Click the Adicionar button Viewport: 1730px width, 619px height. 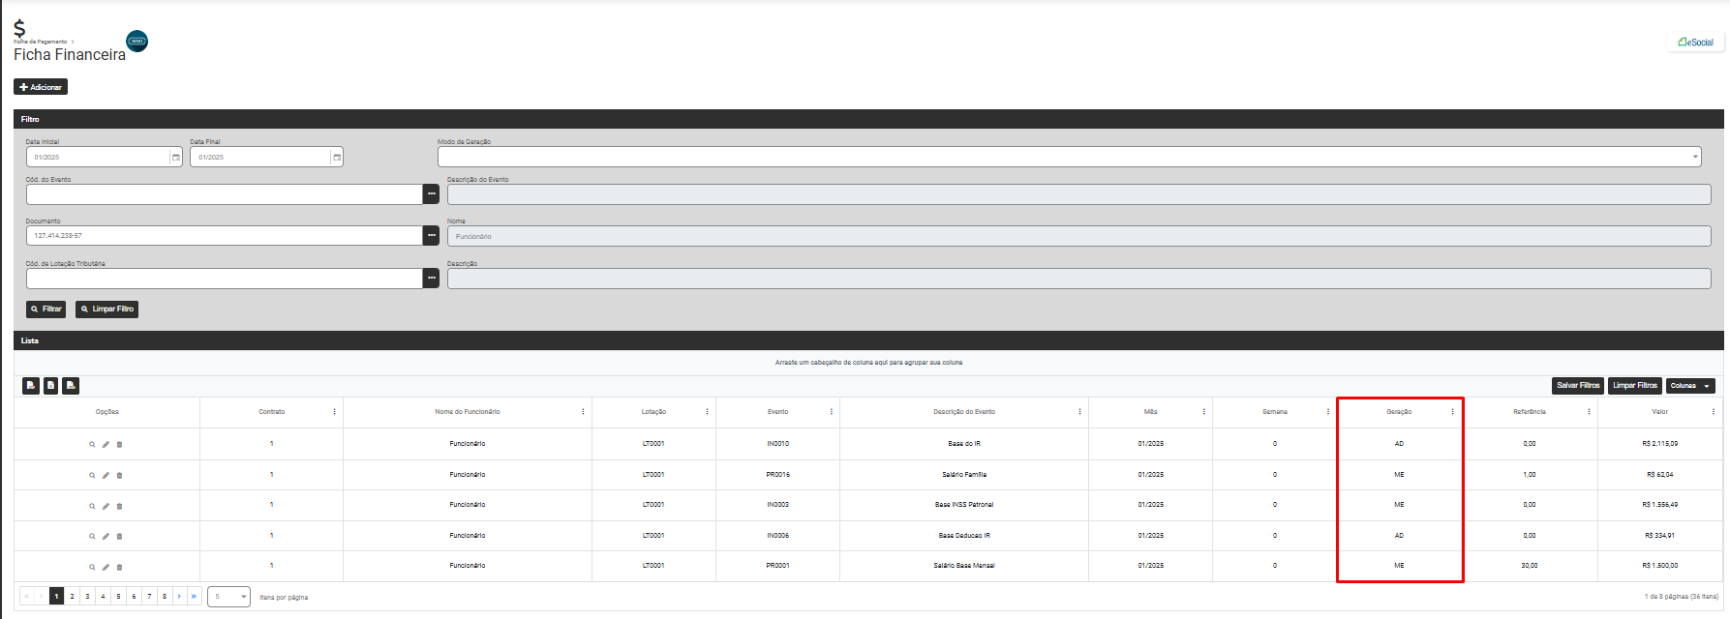click(x=41, y=87)
